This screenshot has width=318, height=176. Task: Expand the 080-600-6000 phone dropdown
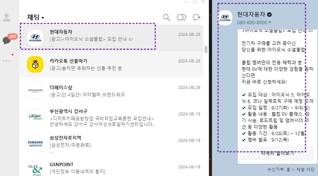tap(270, 22)
